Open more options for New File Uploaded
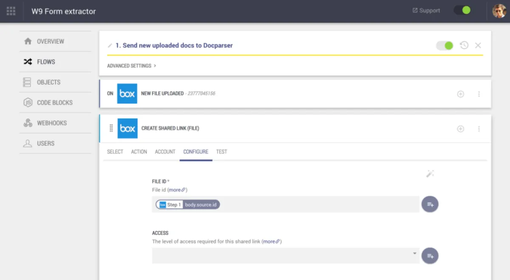The image size is (510, 280). click(479, 94)
